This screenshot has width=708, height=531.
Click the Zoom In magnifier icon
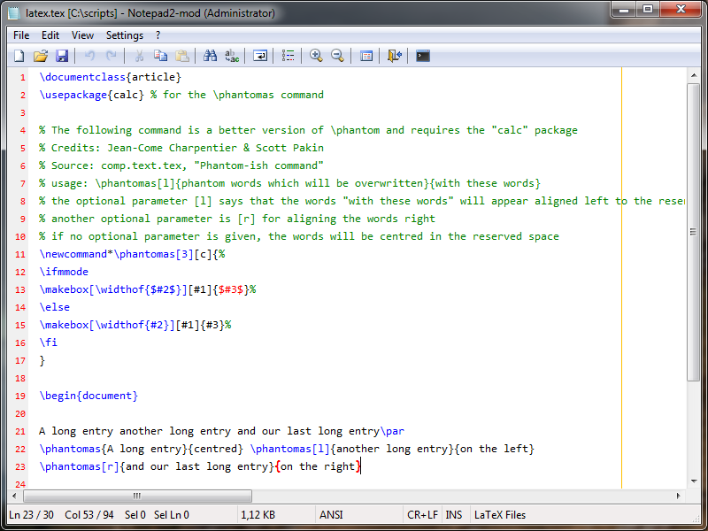tap(316, 56)
